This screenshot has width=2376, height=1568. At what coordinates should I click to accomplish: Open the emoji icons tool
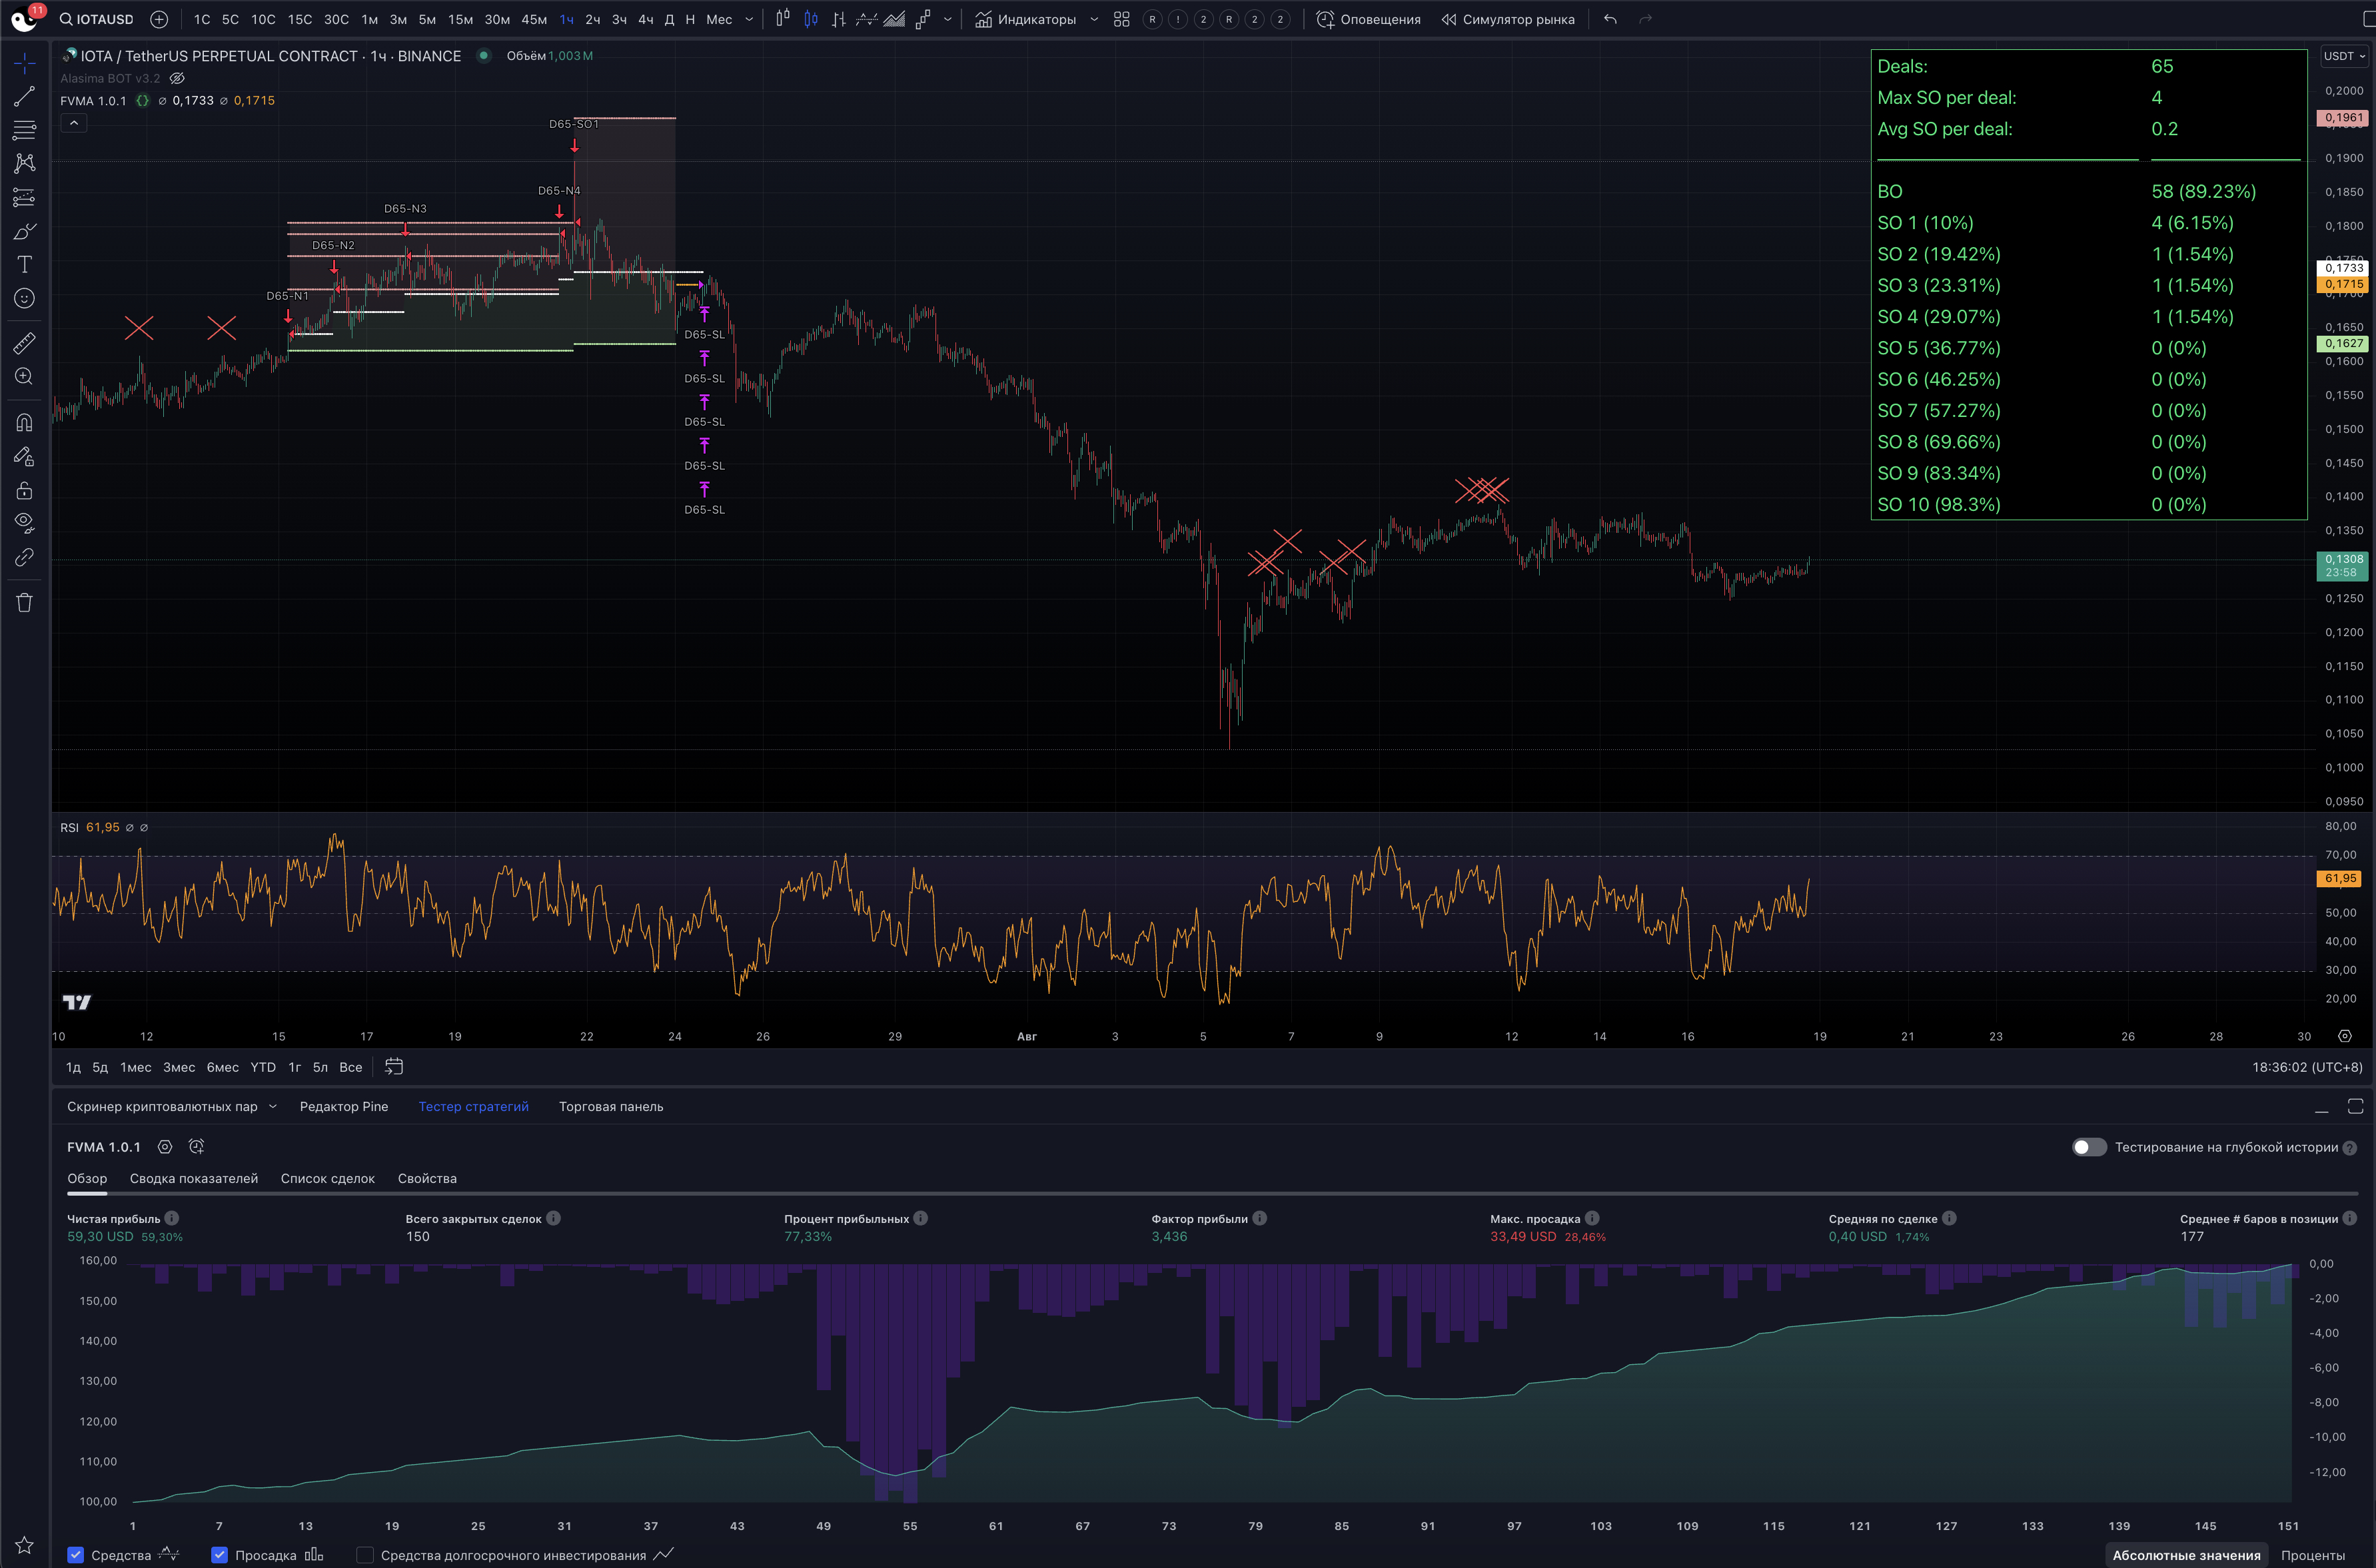pyautogui.click(x=25, y=298)
